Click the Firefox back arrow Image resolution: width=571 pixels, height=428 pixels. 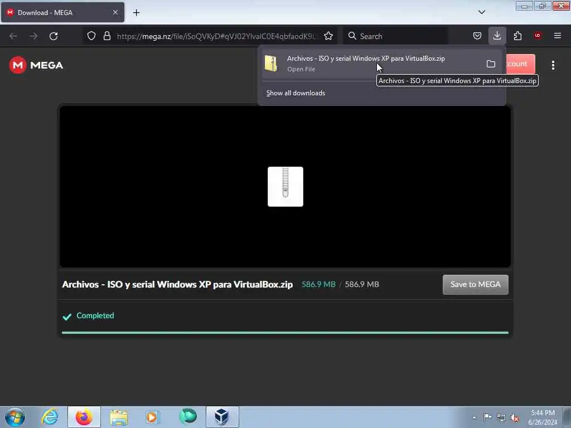[x=13, y=36]
